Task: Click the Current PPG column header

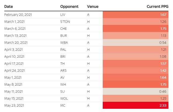Action: pos(157,6)
